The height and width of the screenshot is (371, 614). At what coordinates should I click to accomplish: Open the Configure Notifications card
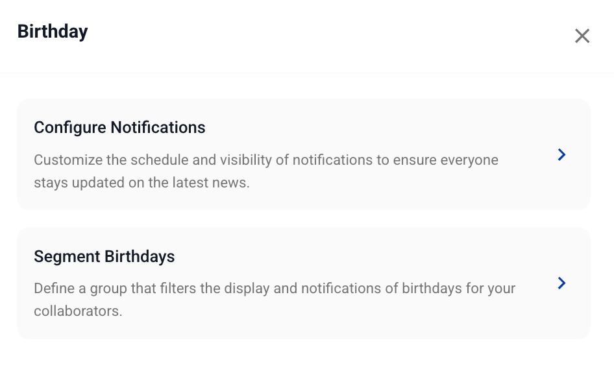[303, 154]
